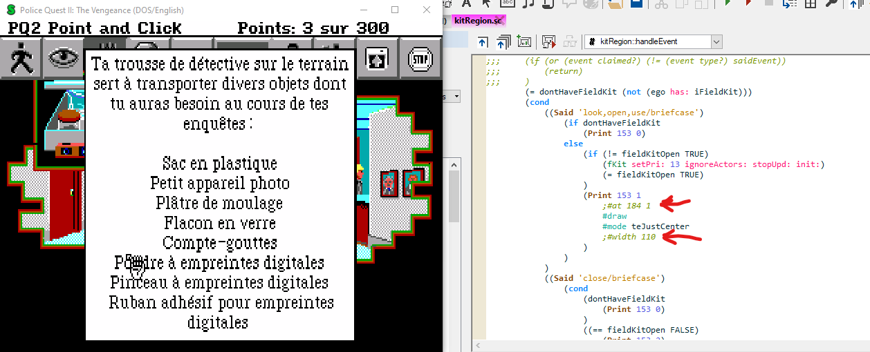Click the '(= fieldKitOpen TRUE)' code line
870x352 pixels.
654,175
